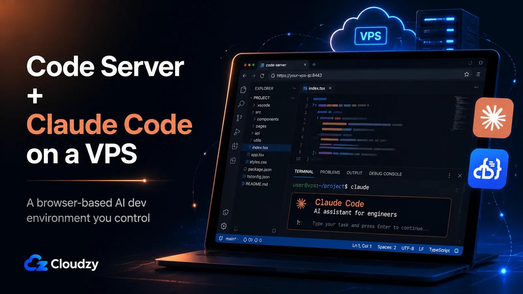523x294 pixels.
Task: Open the Explorer files icon in activity bar
Action: [243, 90]
